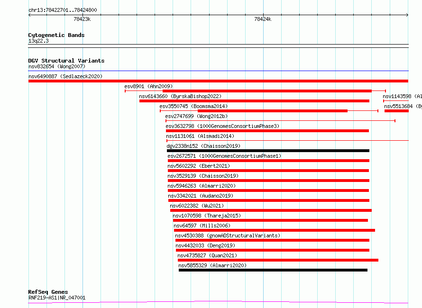Open the nsv5513684 variant at right edge

[396, 111]
